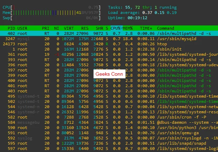Click the syslog user name

pyautogui.click(x=25, y=138)
